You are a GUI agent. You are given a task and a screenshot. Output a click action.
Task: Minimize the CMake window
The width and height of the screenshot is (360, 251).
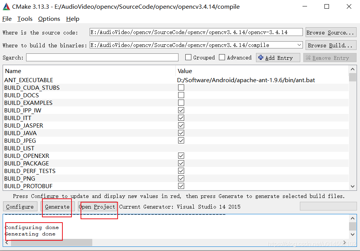coord(305,6)
